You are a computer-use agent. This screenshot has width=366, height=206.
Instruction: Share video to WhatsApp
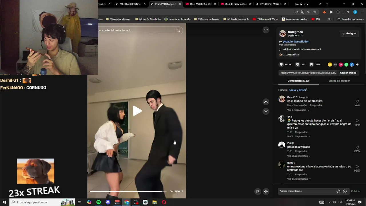(x=346, y=65)
